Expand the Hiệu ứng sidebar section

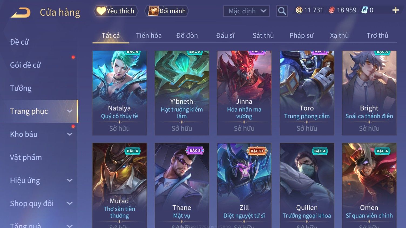click(70, 180)
